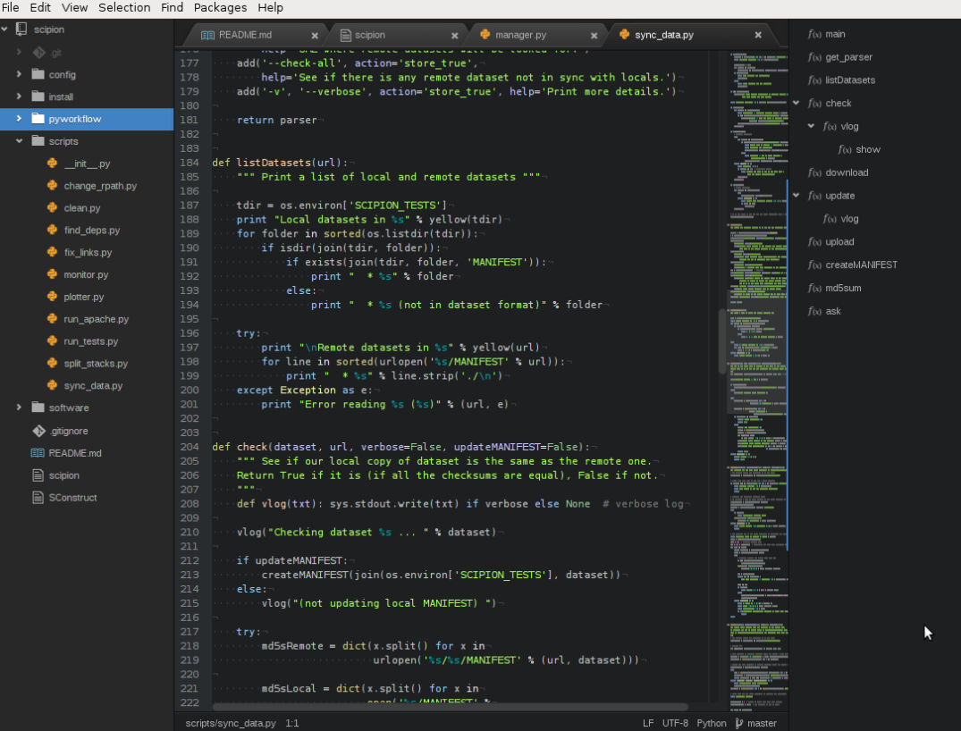961x731 pixels.
Task: Collapse the check function in outline
Action: [797, 103]
